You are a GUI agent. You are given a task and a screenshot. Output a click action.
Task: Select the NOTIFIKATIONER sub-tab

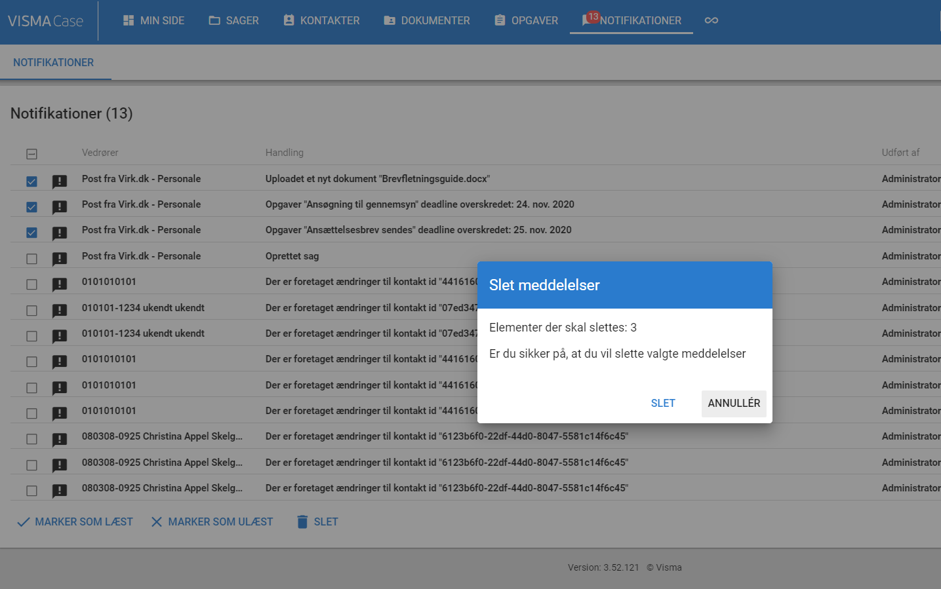[x=54, y=63]
